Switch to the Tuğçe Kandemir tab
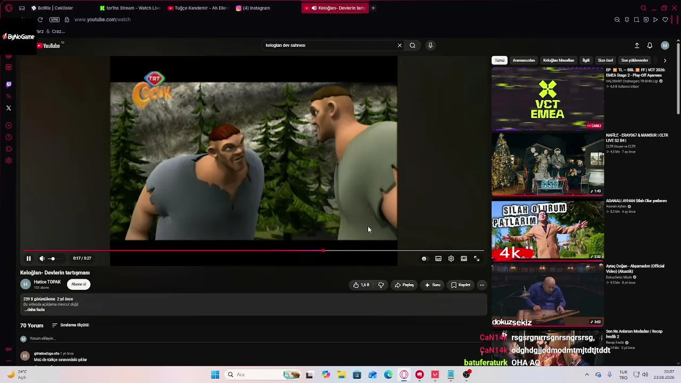Viewport: 681px width, 383px height. pos(198,8)
